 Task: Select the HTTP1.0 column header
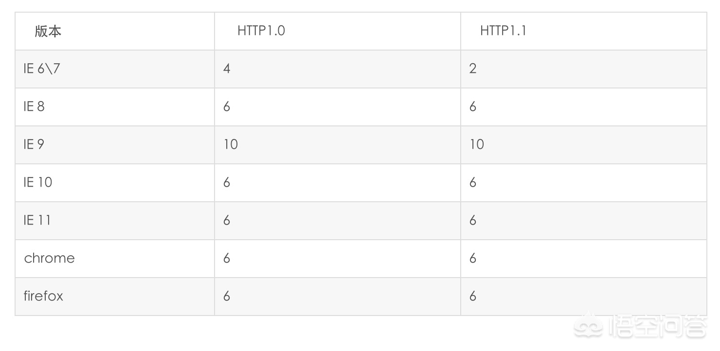click(261, 31)
